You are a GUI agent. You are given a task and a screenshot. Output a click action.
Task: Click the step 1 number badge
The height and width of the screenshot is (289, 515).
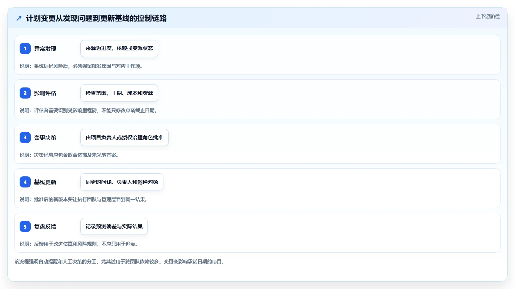25,49
